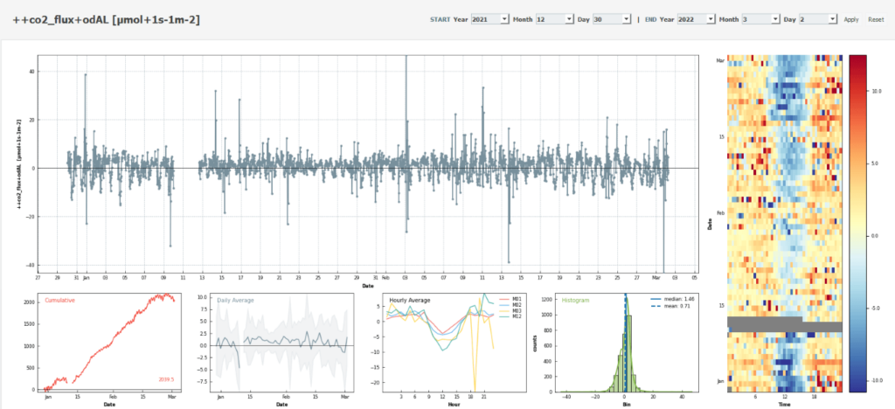Click the ++co2_flux+odAL page title

point(106,19)
